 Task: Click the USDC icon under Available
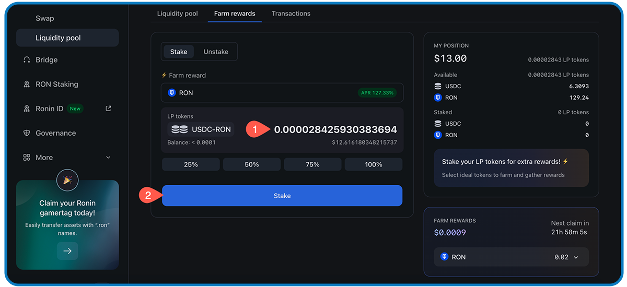click(x=438, y=86)
